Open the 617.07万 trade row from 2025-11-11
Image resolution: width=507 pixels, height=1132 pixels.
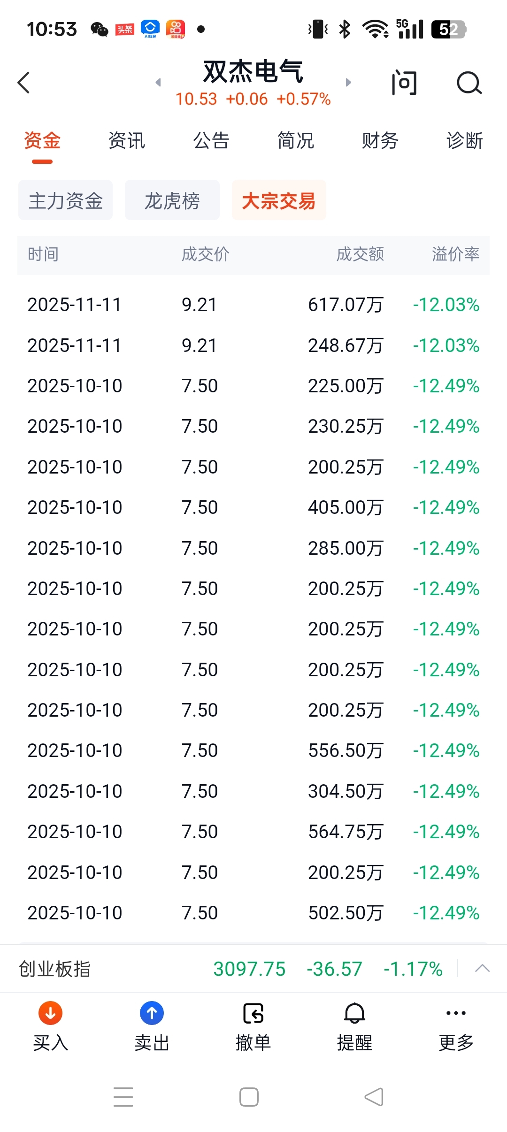(x=253, y=305)
